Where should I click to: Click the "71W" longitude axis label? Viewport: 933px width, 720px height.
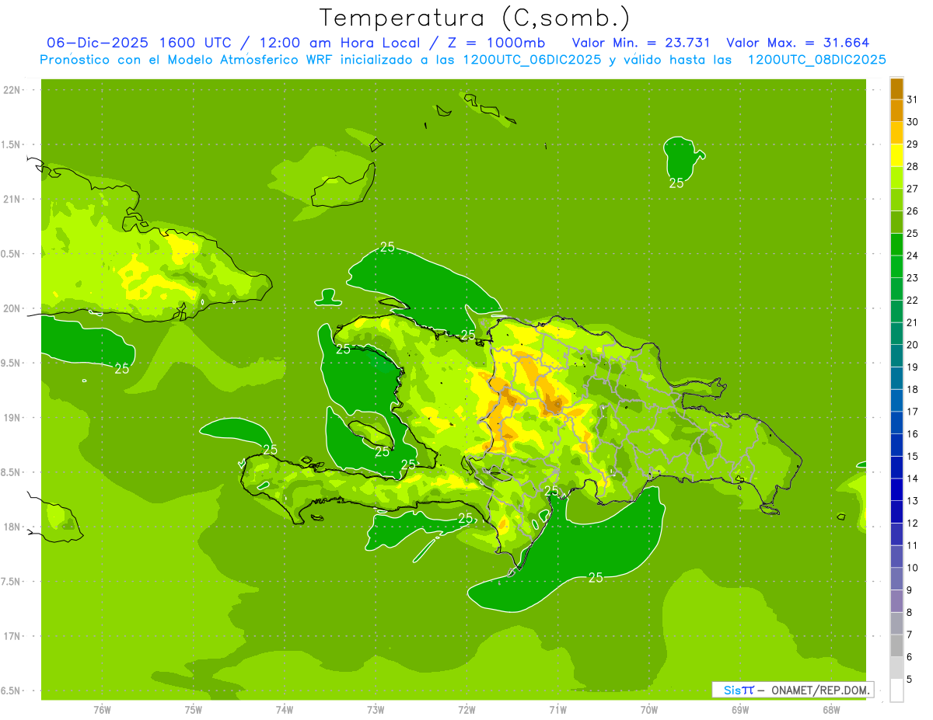pos(557,710)
